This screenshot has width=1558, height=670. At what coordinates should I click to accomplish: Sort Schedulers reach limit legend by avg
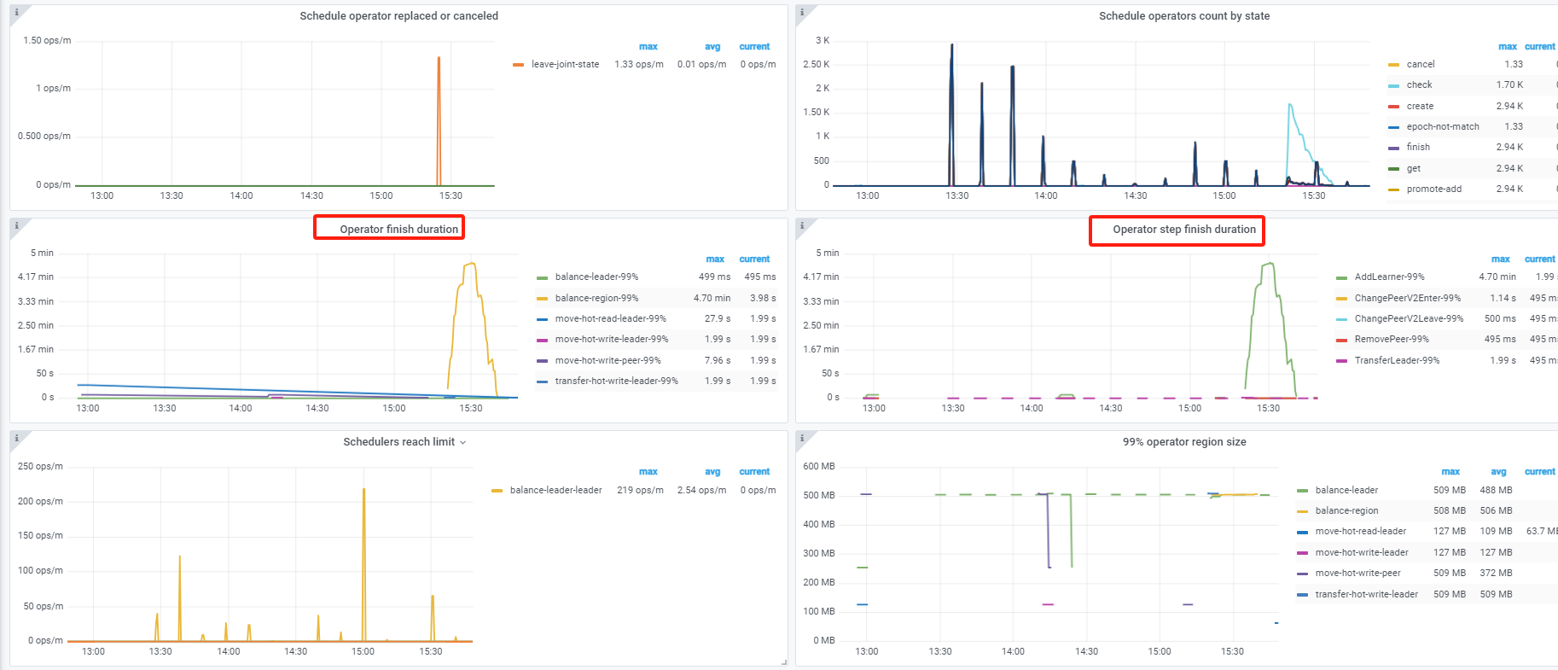tap(712, 471)
